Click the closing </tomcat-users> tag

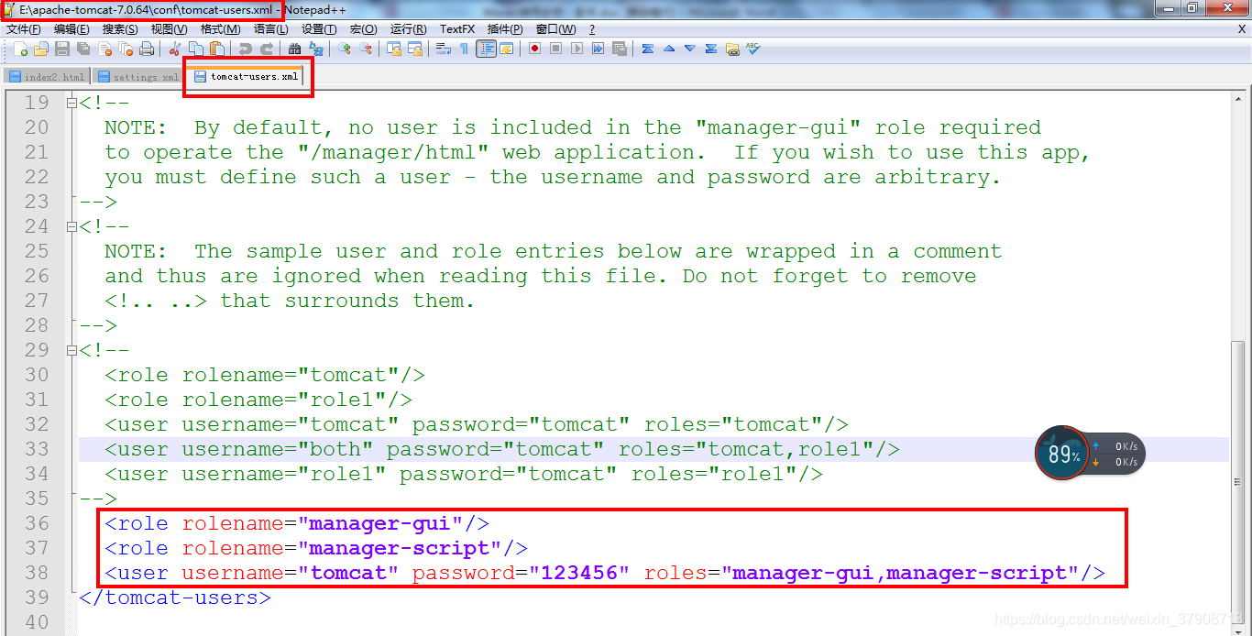click(x=175, y=598)
